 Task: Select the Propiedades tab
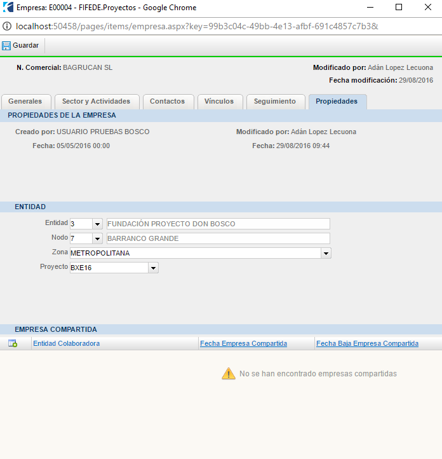(337, 102)
